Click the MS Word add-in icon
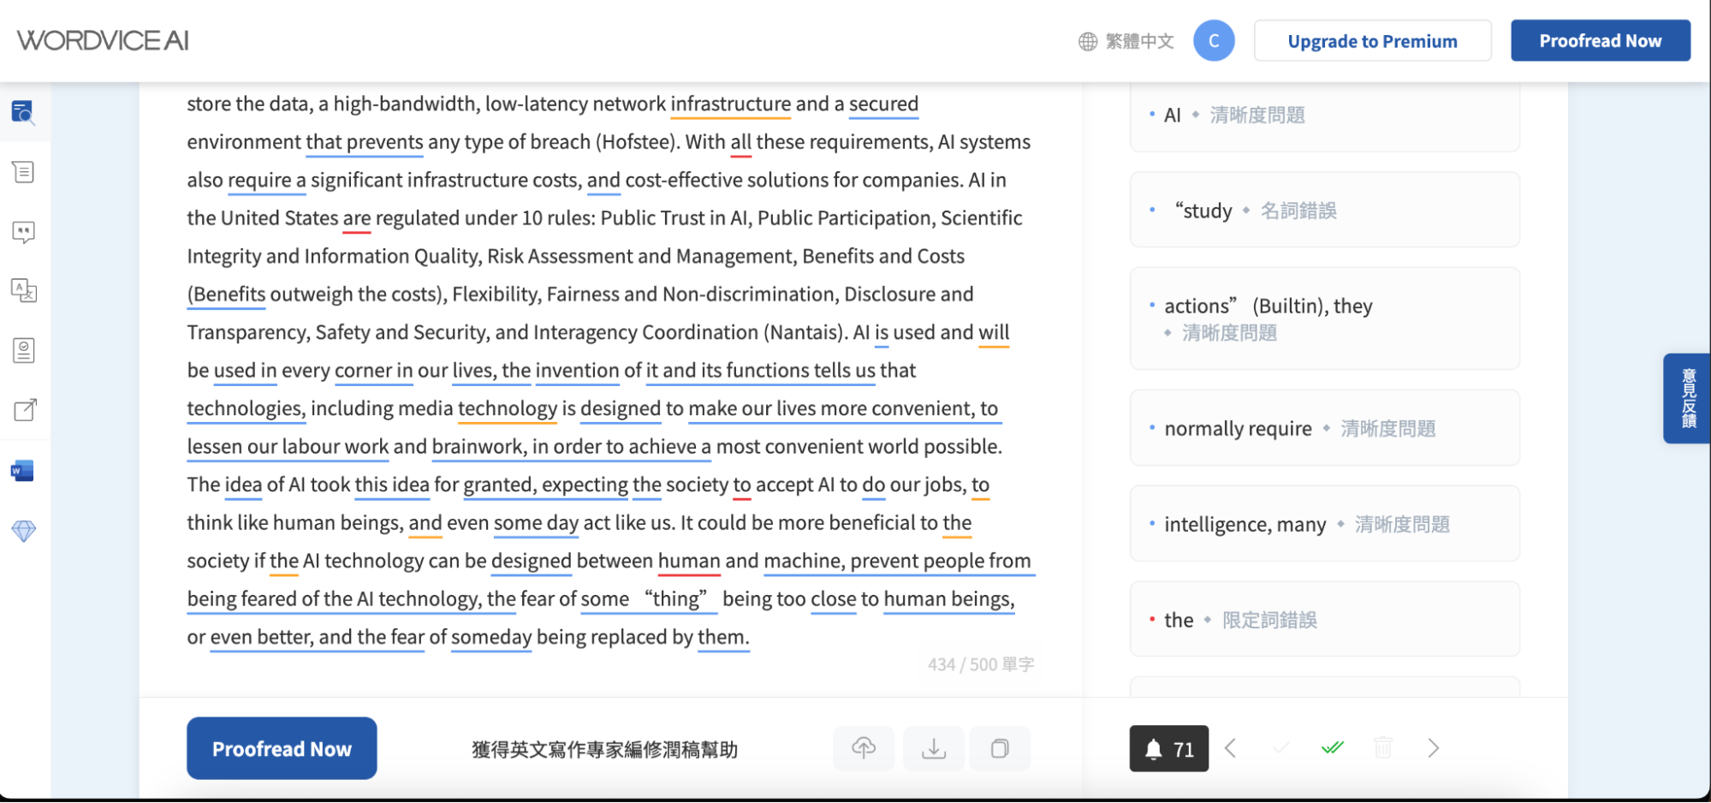 23,470
